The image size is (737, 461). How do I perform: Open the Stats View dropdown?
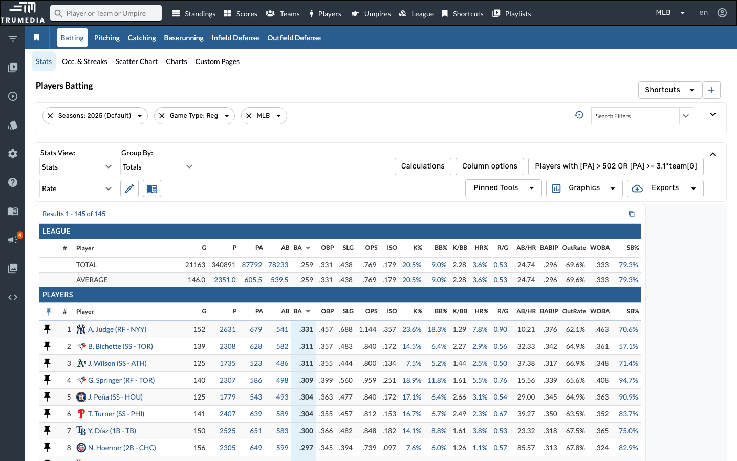77,166
